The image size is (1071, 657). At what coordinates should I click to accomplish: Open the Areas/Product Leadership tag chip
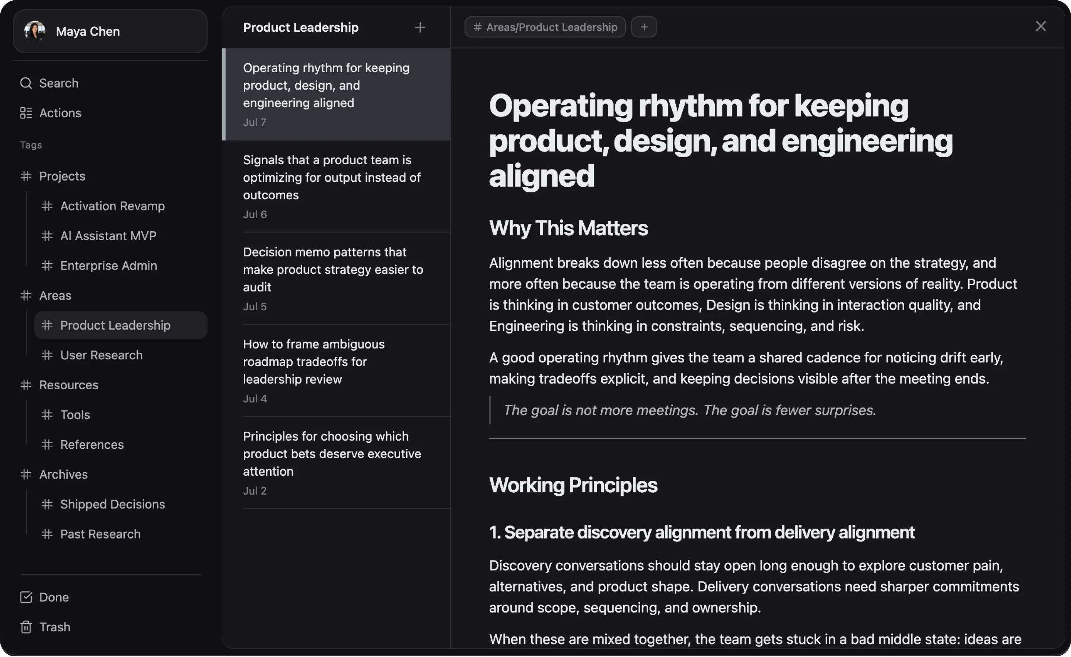click(545, 27)
